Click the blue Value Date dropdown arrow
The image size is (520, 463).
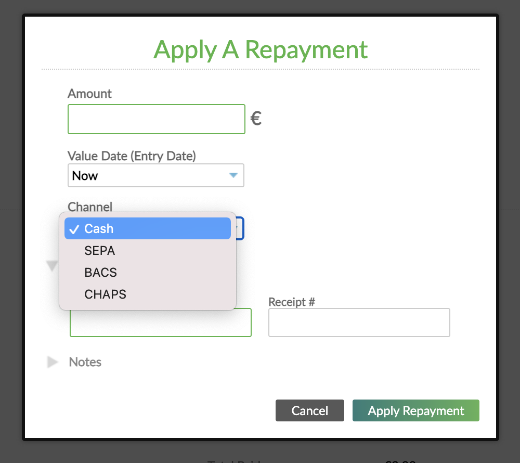[233, 175]
